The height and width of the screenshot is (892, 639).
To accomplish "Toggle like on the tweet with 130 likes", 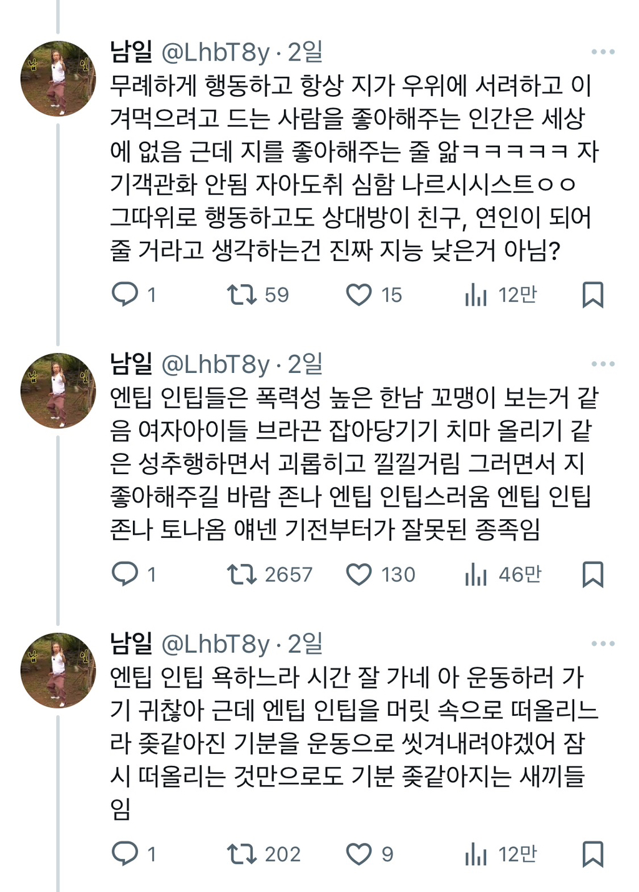I will pyautogui.click(x=359, y=573).
